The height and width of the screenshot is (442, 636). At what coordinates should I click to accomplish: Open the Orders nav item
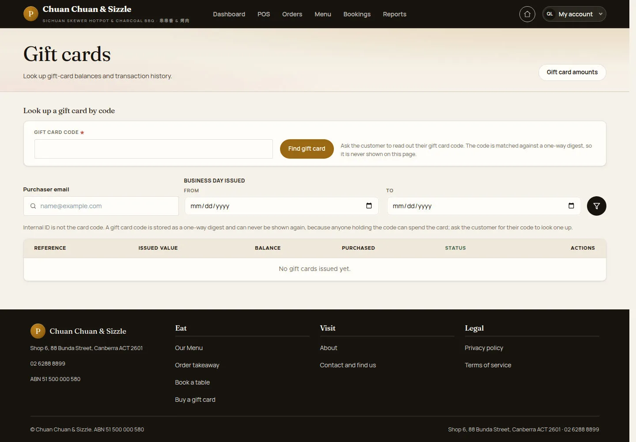point(292,14)
